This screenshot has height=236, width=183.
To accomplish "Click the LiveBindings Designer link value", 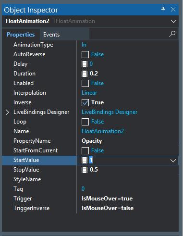I will point(110,112).
